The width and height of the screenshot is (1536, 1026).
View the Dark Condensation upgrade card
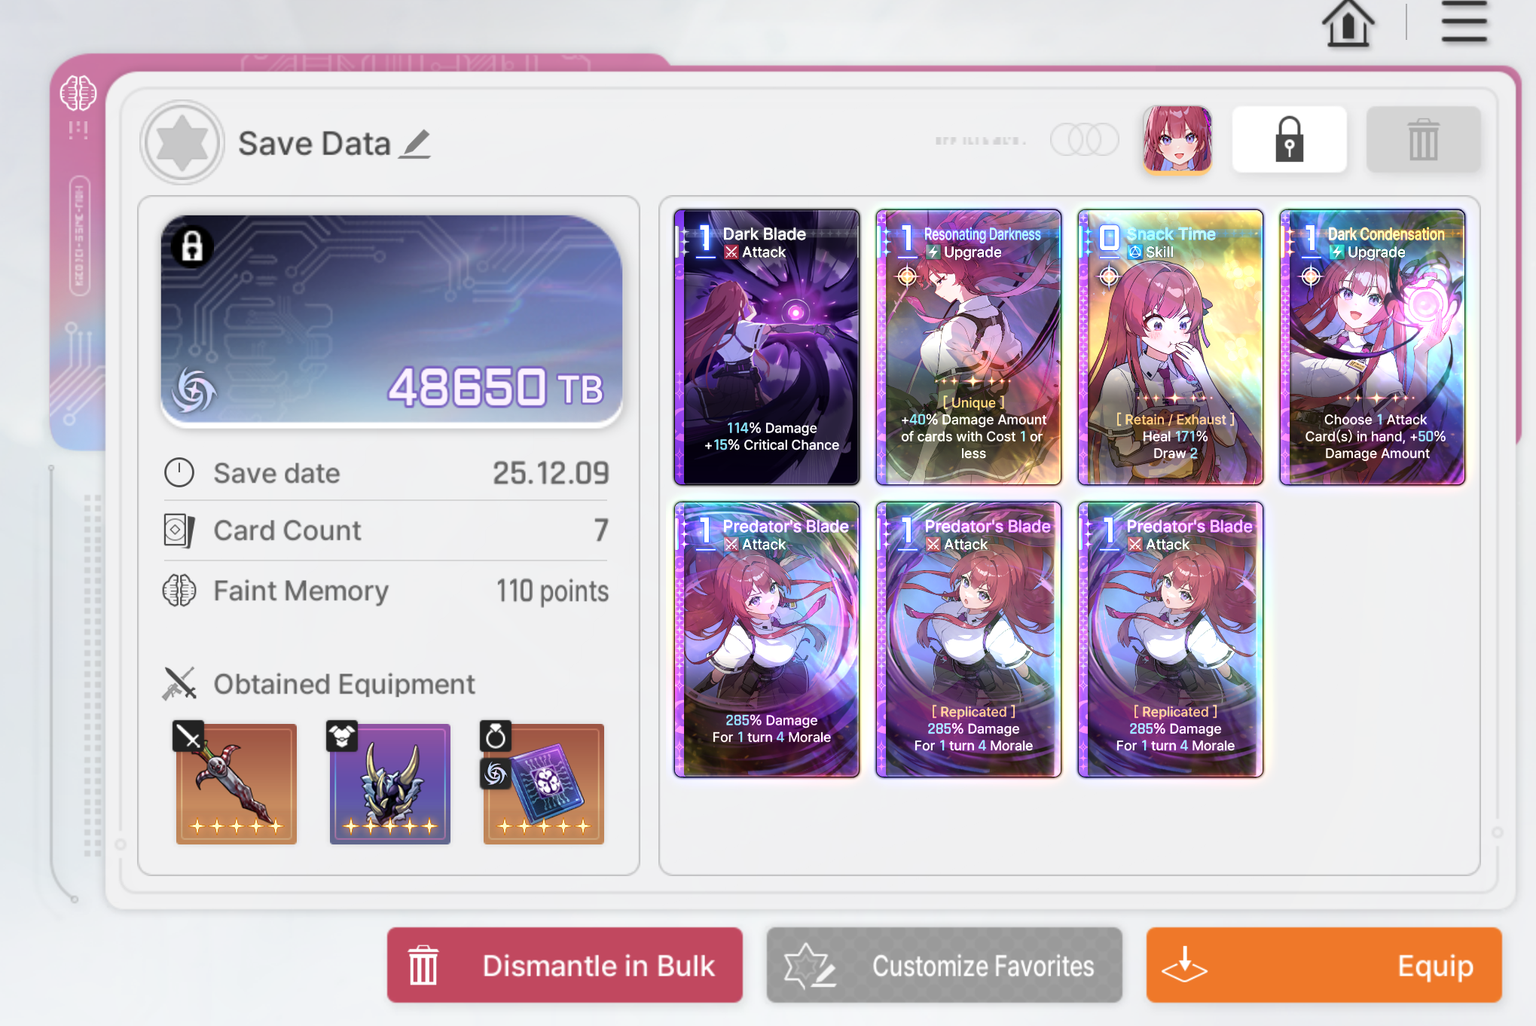tap(1373, 347)
